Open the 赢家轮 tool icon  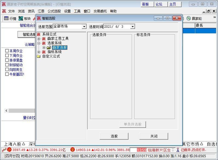[x=188, y=18]
